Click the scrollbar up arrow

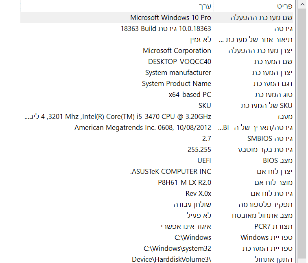click(302, 5)
